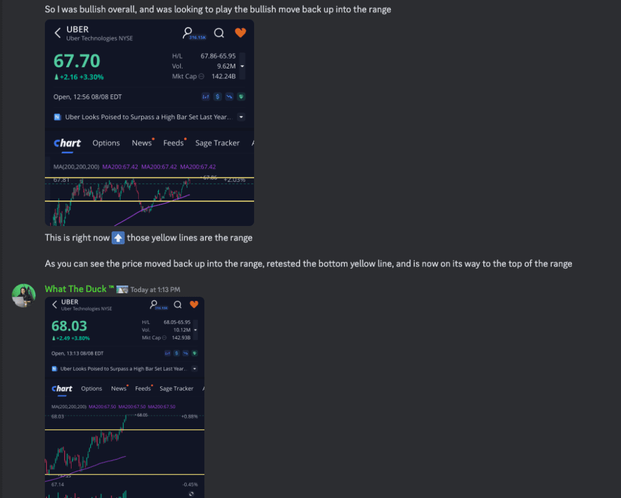This screenshot has width=621, height=498.
Task: Open Sage Tracker tab in the 68.03 screenshot
Action: tap(176, 388)
